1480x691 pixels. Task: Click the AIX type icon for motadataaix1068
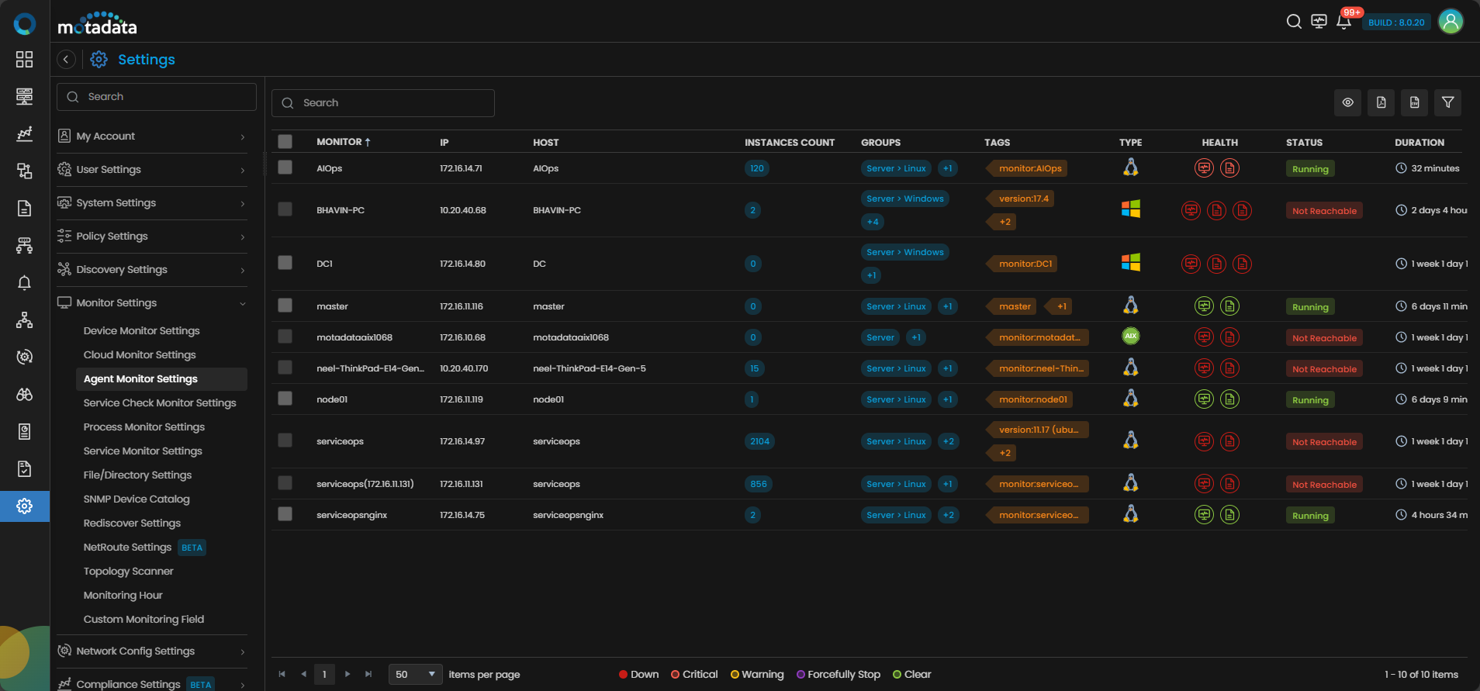tap(1131, 337)
